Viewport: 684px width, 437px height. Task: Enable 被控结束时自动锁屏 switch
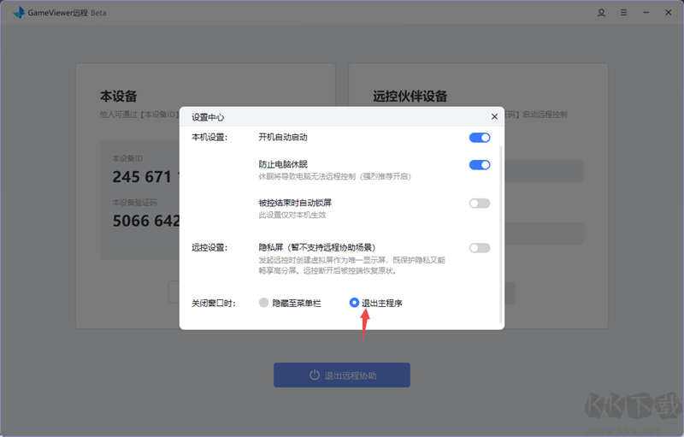tap(480, 204)
